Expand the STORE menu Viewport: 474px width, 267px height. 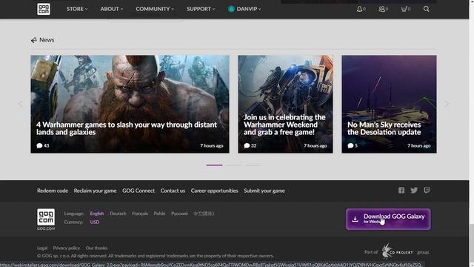(x=77, y=9)
